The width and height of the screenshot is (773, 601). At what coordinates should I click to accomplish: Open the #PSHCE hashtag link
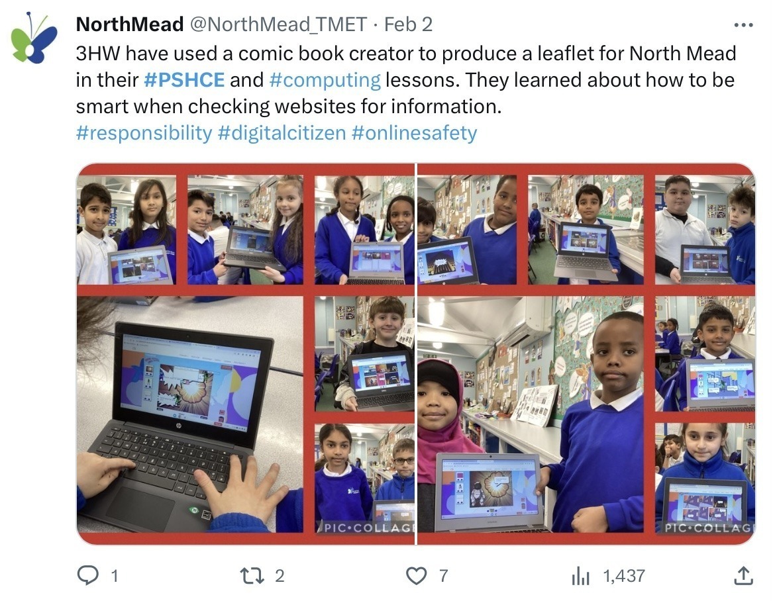click(184, 80)
